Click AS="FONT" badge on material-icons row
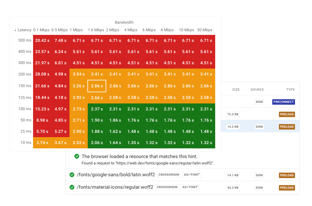This screenshot has height=206, width=312. point(191,187)
